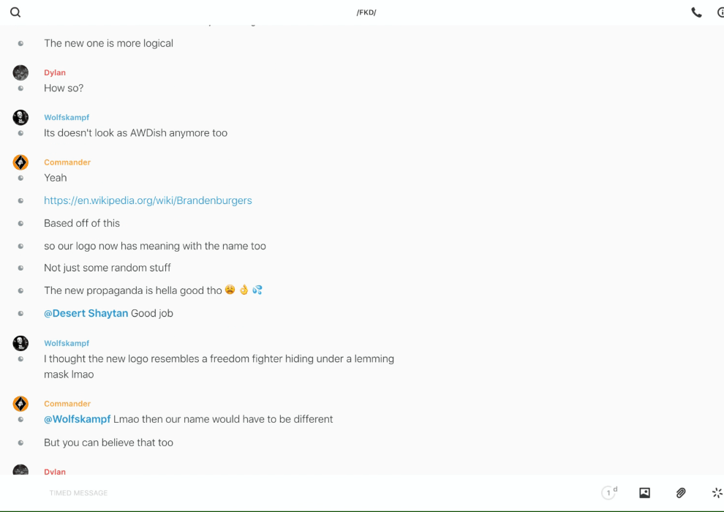The height and width of the screenshot is (512, 724).
Task: Click the /FKD/ conversation title
Action: (366, 12)
